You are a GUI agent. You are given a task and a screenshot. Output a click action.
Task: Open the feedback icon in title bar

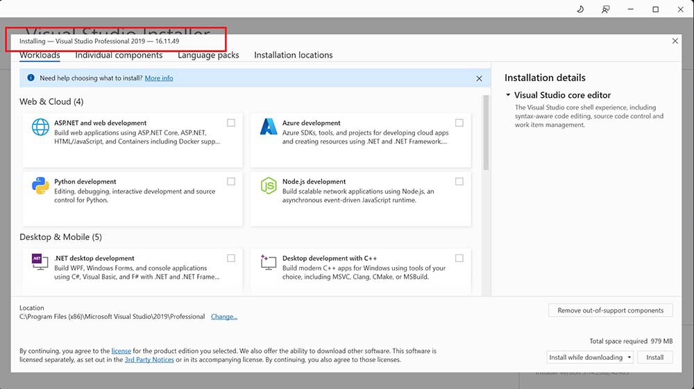(606, 9)
